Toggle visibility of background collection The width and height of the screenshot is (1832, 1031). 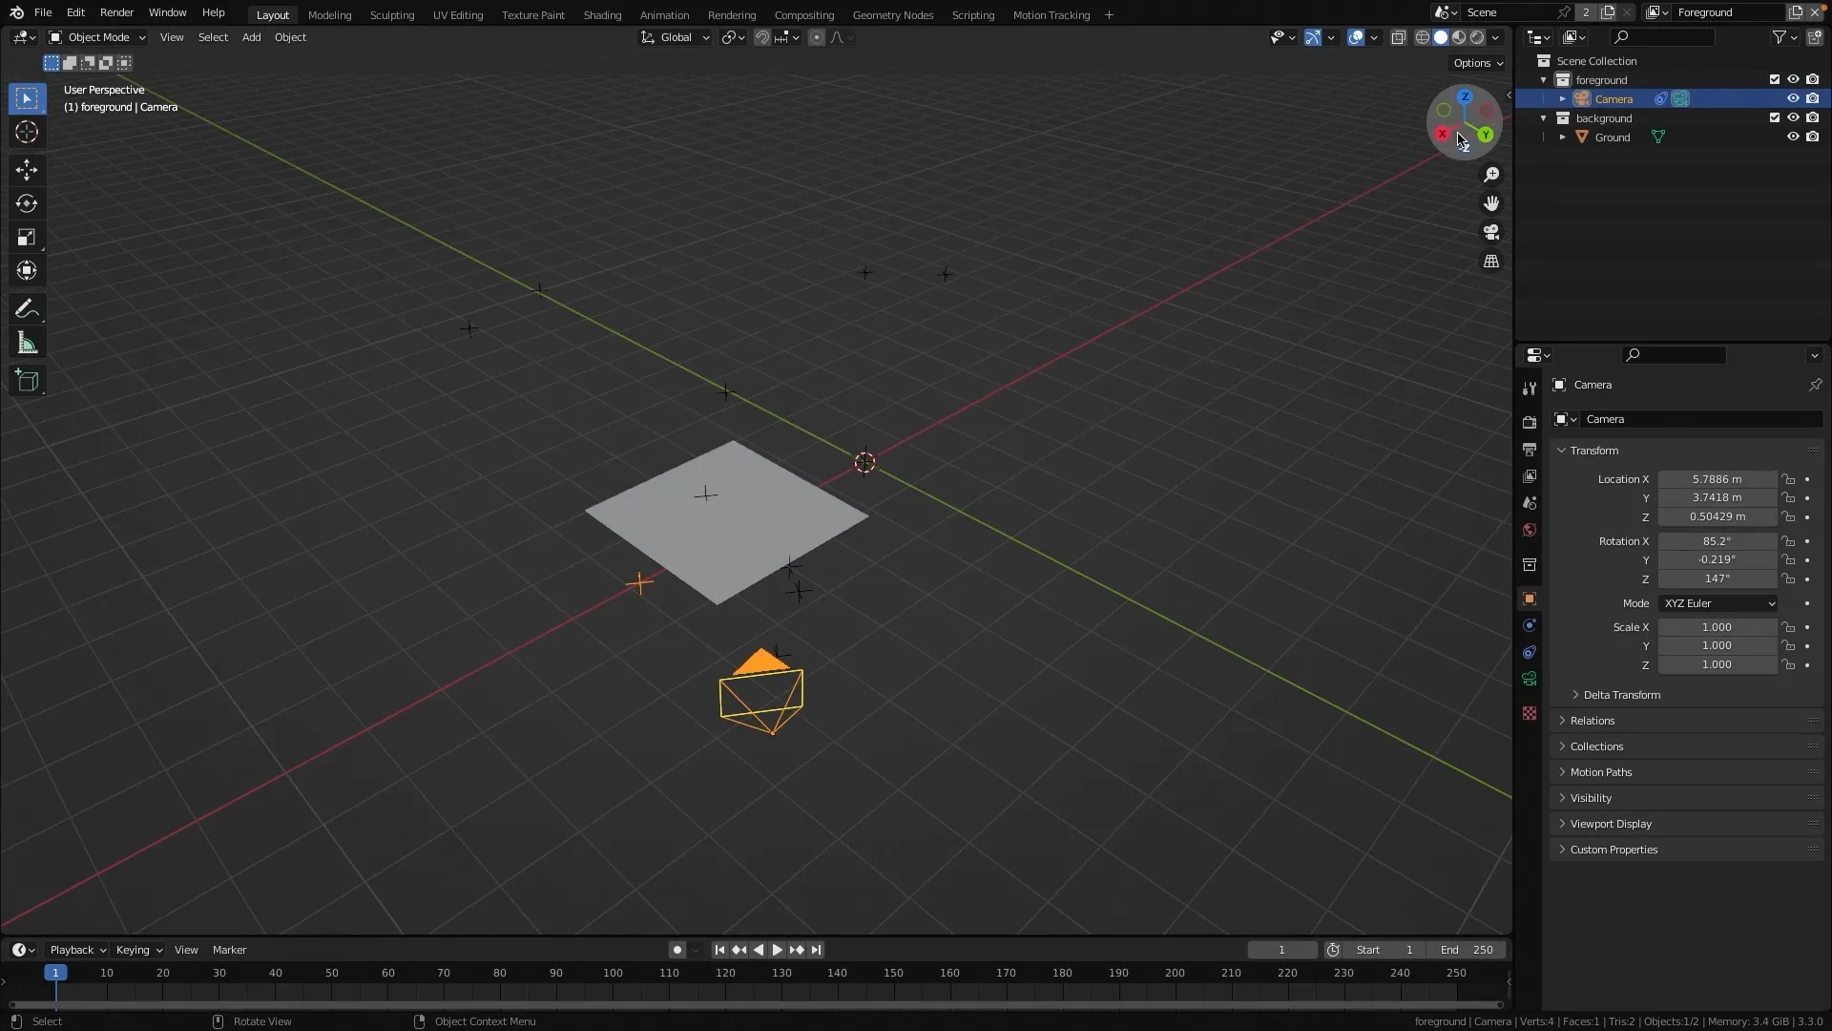point(1793,117)
